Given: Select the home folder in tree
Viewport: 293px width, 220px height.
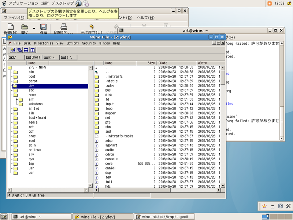Looking at the screenshot, I should (x=32, y=95).
